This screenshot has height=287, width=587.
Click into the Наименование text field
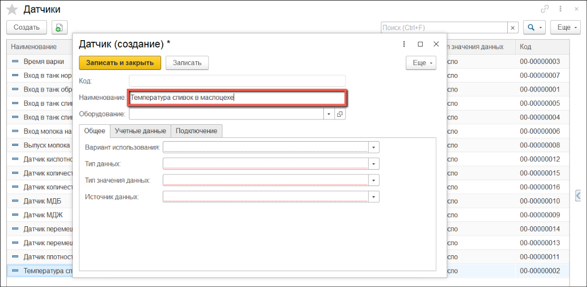point(237,98)
